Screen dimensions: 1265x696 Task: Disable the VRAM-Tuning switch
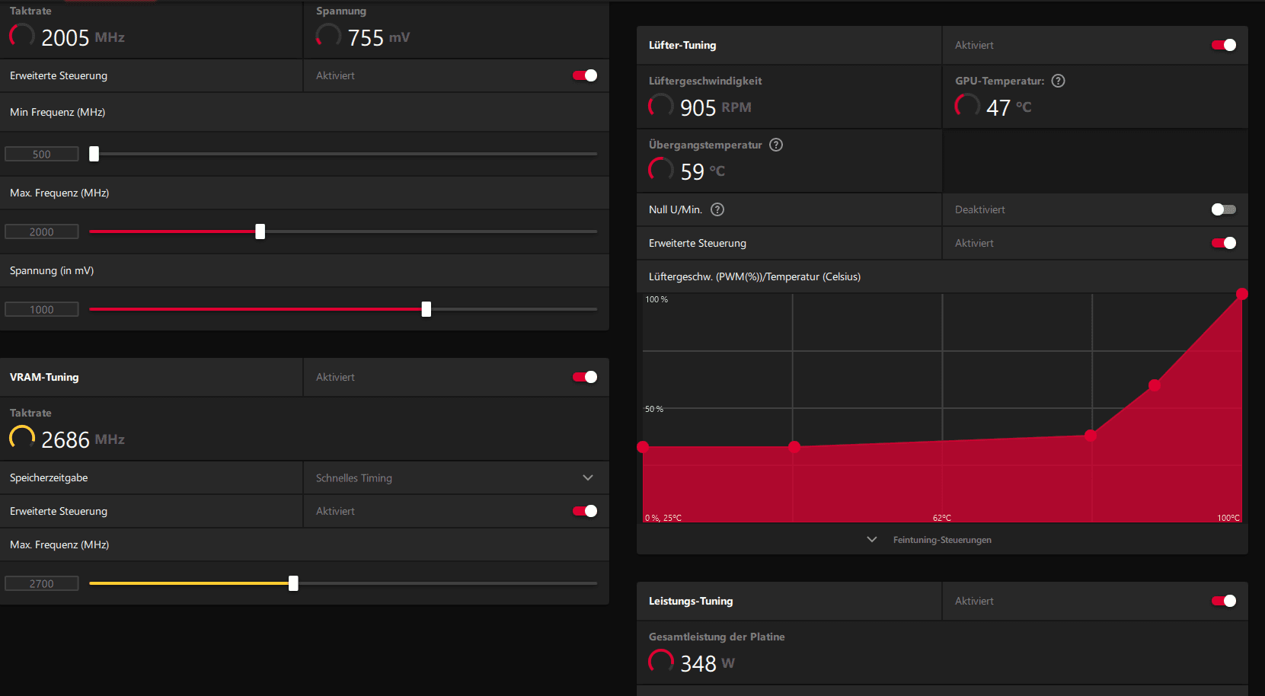pyautogui.click(x=585, y=377)
